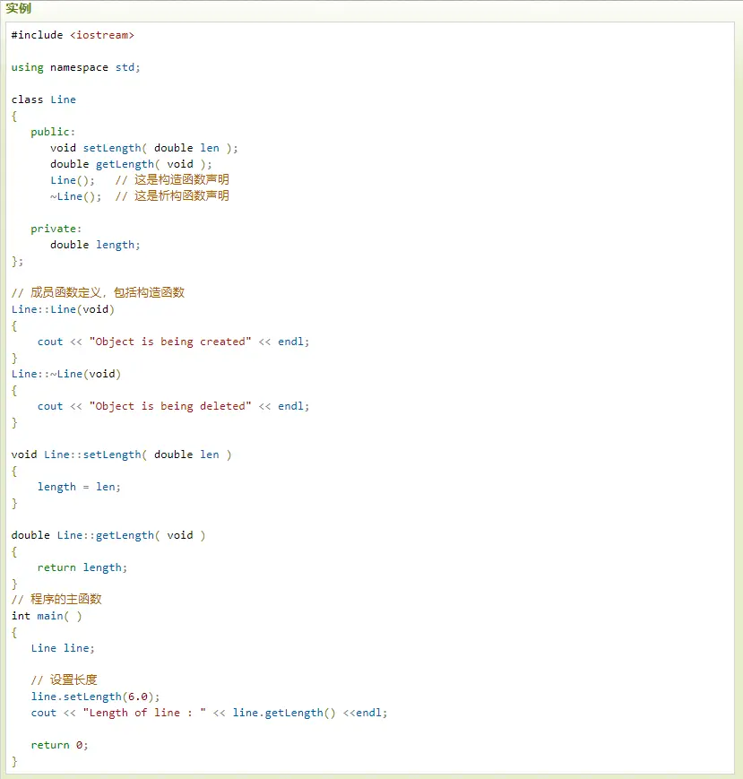The image size is (743, 779).
Task: Click the #include <iostream> line
Action: tap(73, 35)
